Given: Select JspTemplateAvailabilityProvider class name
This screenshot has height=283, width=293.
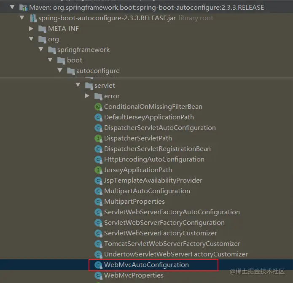Looking at the screenshot, I should point(153,181).
